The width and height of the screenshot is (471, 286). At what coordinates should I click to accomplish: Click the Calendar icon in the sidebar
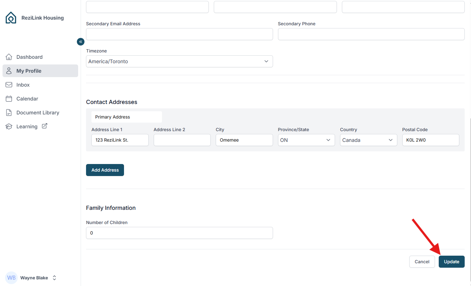[x=9, y=99]
